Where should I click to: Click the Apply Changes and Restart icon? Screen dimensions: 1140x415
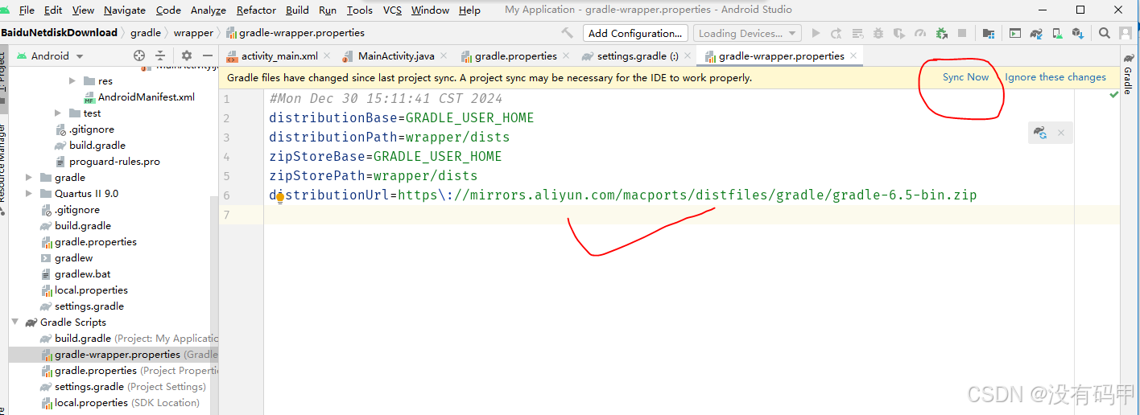point(836,33)
